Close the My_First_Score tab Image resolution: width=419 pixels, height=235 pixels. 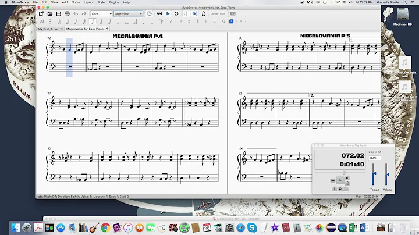(x=61, y=29)
